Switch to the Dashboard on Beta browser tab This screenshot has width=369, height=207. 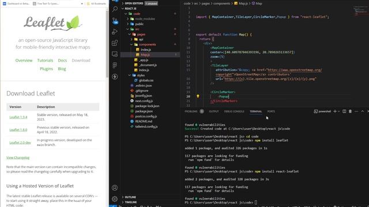tap(16, 3)
